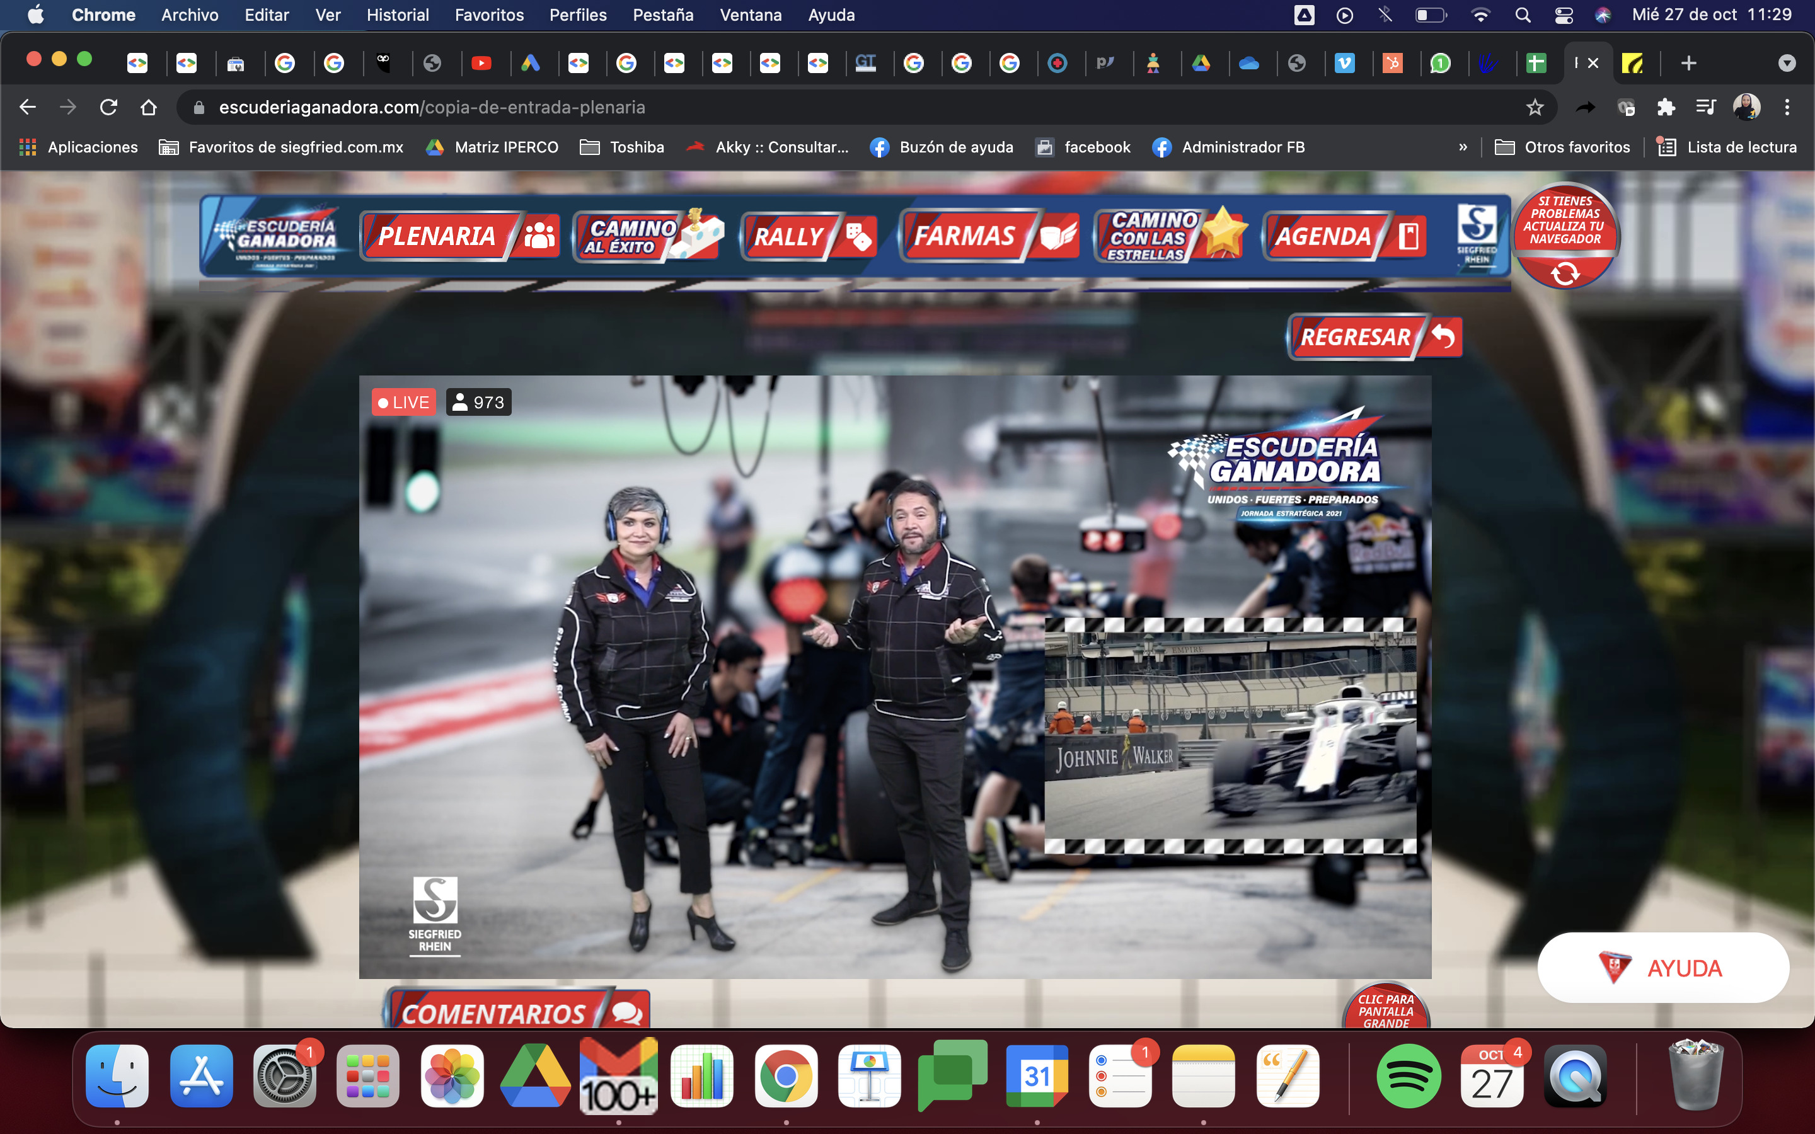Open Otros favoritos folder
Image resolution: width=1815 pixels, height=1134 pixels.
pyautogui.click(x=1562, y=147)
